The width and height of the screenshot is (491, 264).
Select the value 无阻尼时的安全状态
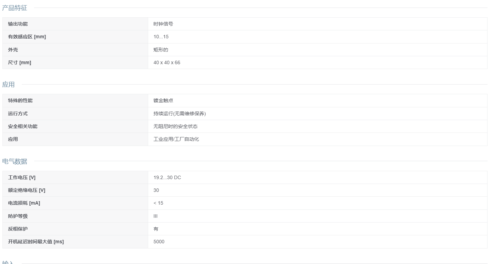pyautogui.click(x=175, y=126)
